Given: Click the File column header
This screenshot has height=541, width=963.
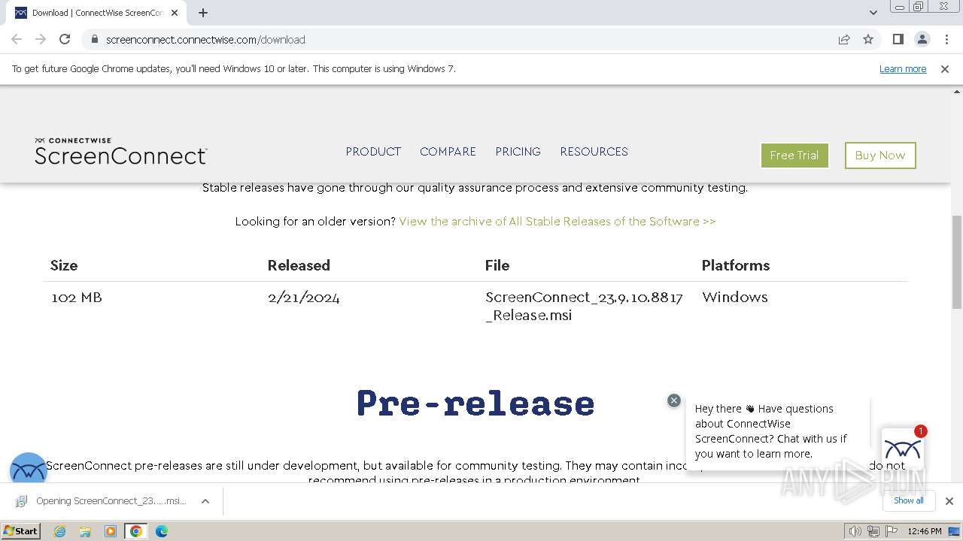Looking at the screenshot, I should point(497,265).
